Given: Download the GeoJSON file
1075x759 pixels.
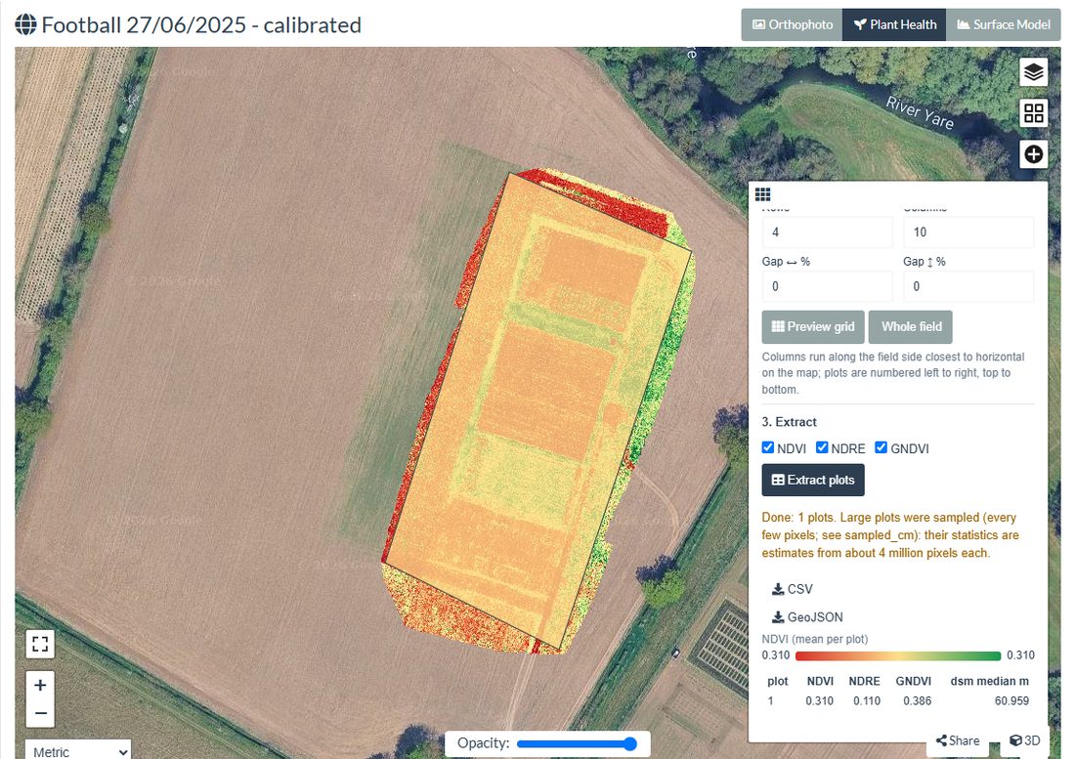Looking at the screenshot, I should [807, 617].
